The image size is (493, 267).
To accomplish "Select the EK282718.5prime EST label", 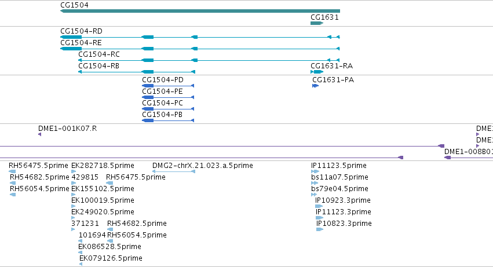I will 103,166.
